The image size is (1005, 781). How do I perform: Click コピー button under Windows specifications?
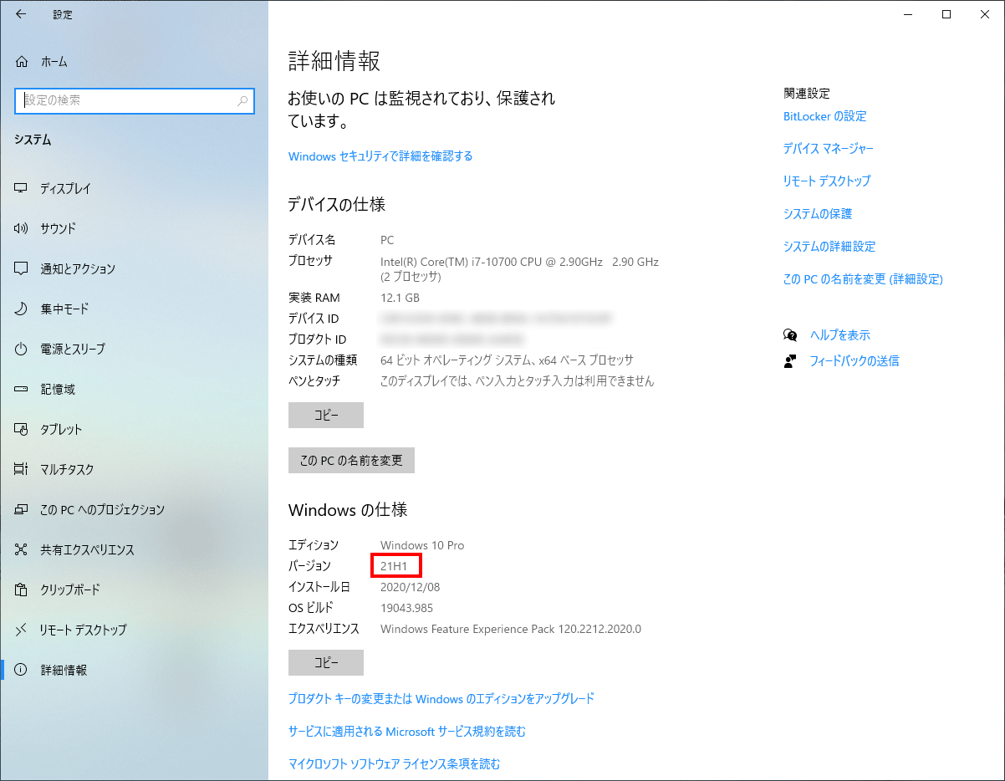pyautogui.click(x=326, y=662)
